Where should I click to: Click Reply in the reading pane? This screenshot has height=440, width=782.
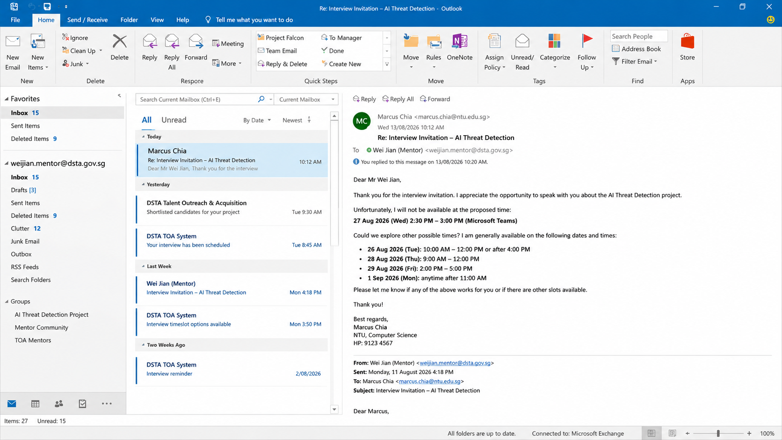click(x=364, y=99)
